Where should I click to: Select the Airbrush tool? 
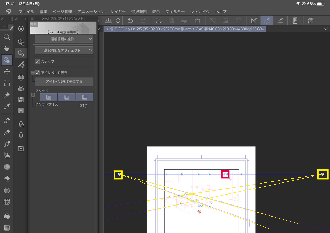7,155
